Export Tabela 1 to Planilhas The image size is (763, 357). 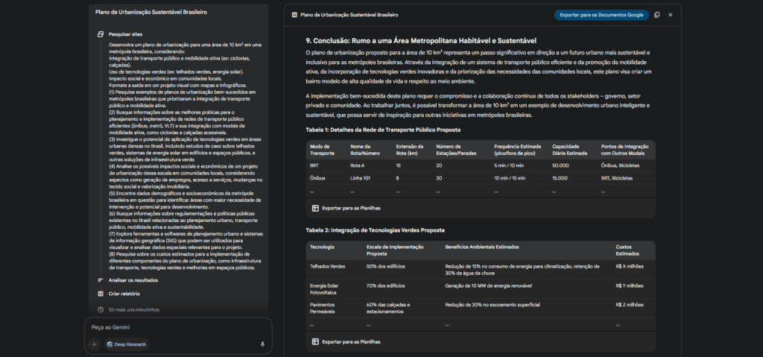click(x=345, y=208)
